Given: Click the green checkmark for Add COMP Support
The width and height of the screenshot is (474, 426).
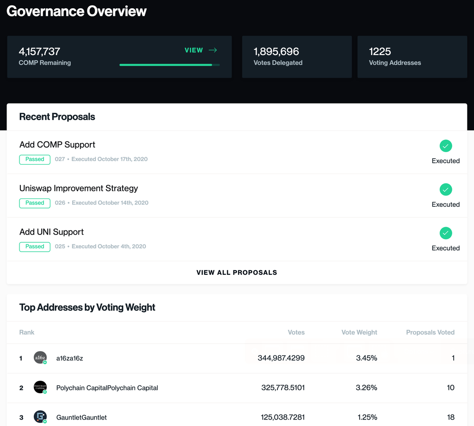Looking at the screenshot, I should tap(446, 146).
